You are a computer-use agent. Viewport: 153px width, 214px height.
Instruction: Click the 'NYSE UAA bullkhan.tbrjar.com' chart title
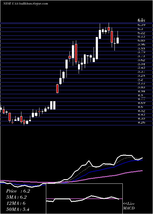pyautogui.click(x=25, y=4)
